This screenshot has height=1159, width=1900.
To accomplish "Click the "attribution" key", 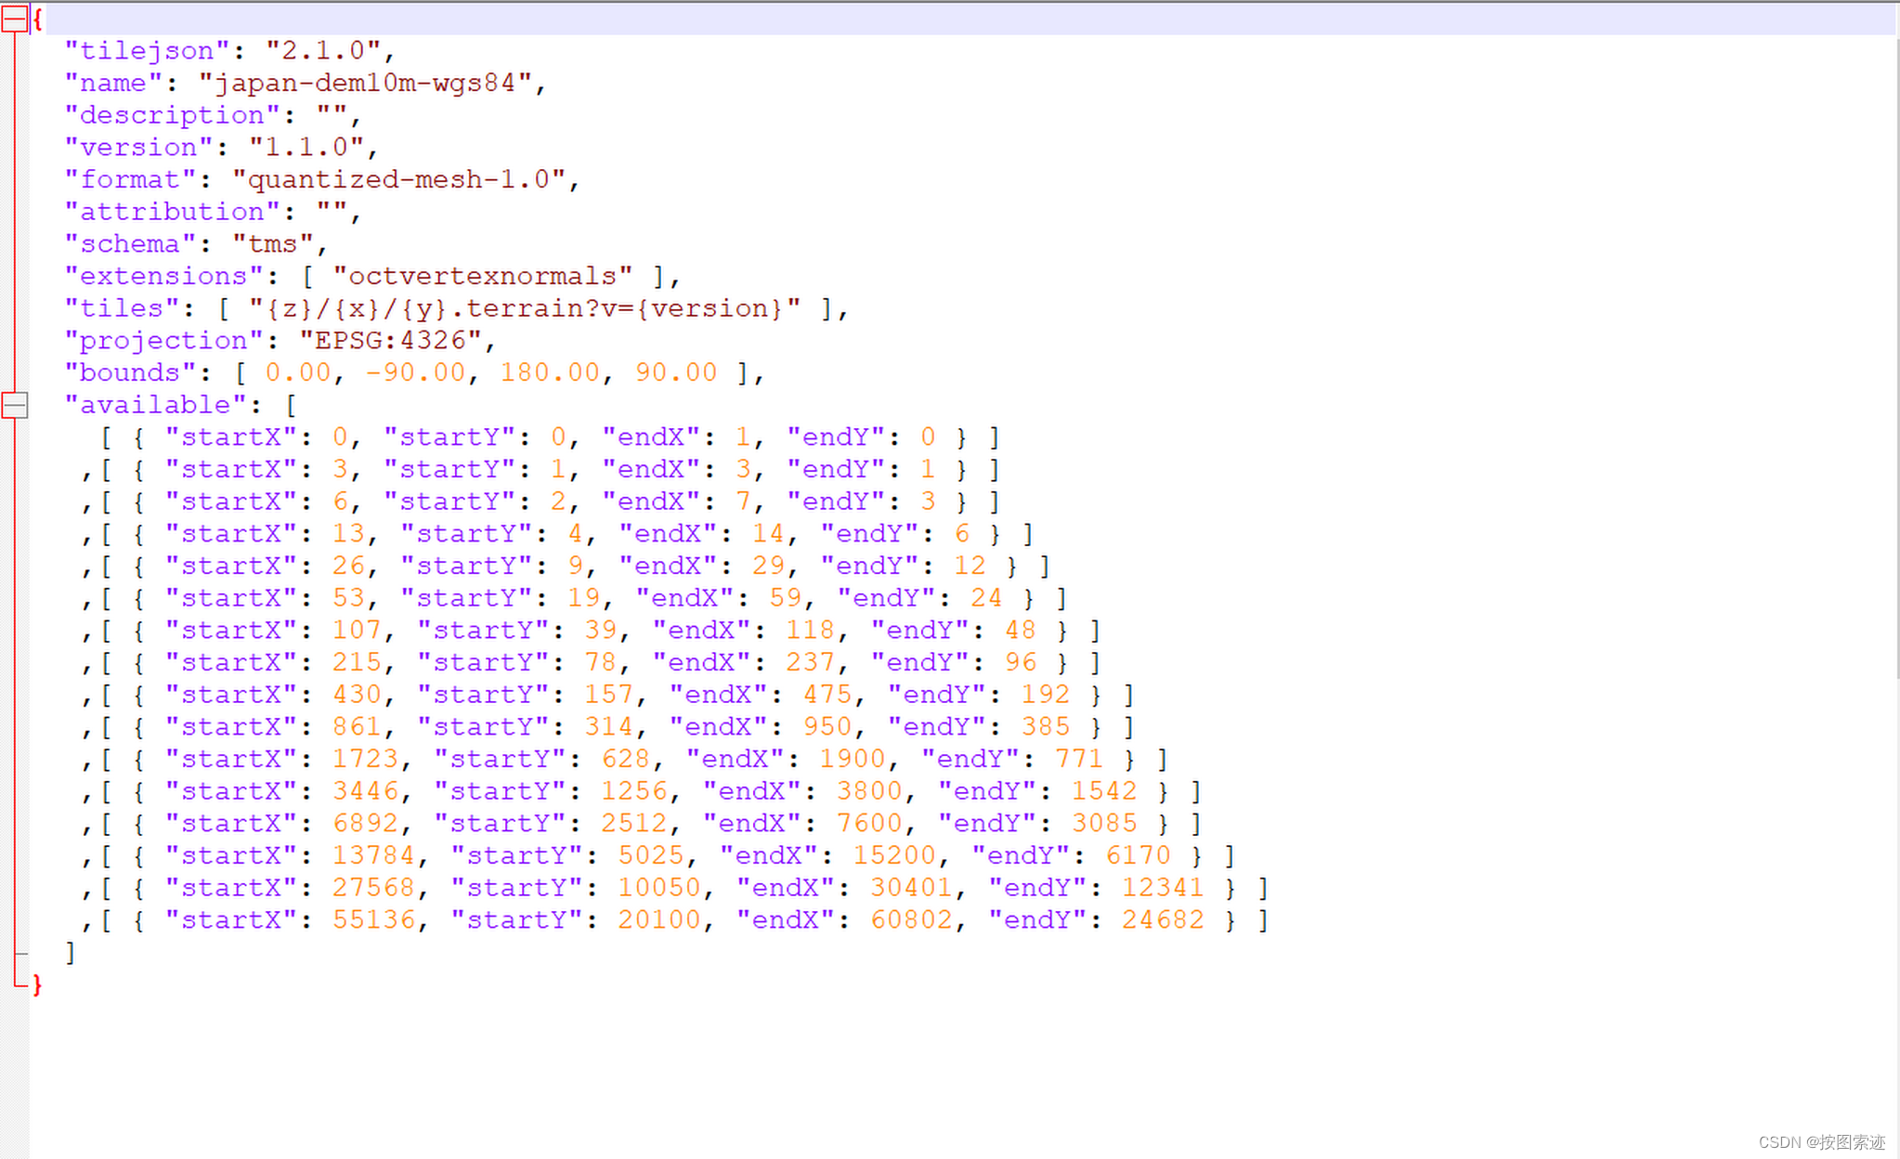I will pyautogui.click(x=172, y=212).
